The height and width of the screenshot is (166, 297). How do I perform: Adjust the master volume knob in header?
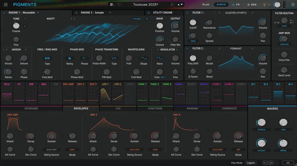(x=277, y=5)
